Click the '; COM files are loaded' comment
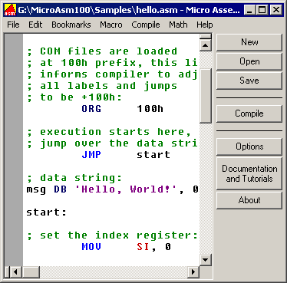 pyautogui.click(x=102, y=51)
